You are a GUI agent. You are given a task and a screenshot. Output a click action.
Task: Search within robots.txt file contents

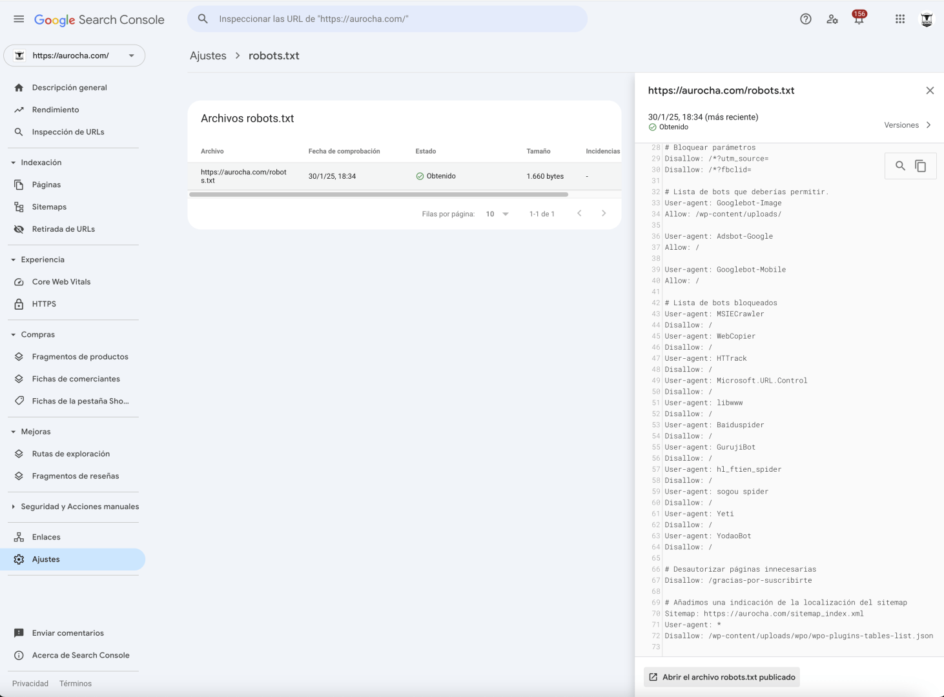click(x=900, y=166)
